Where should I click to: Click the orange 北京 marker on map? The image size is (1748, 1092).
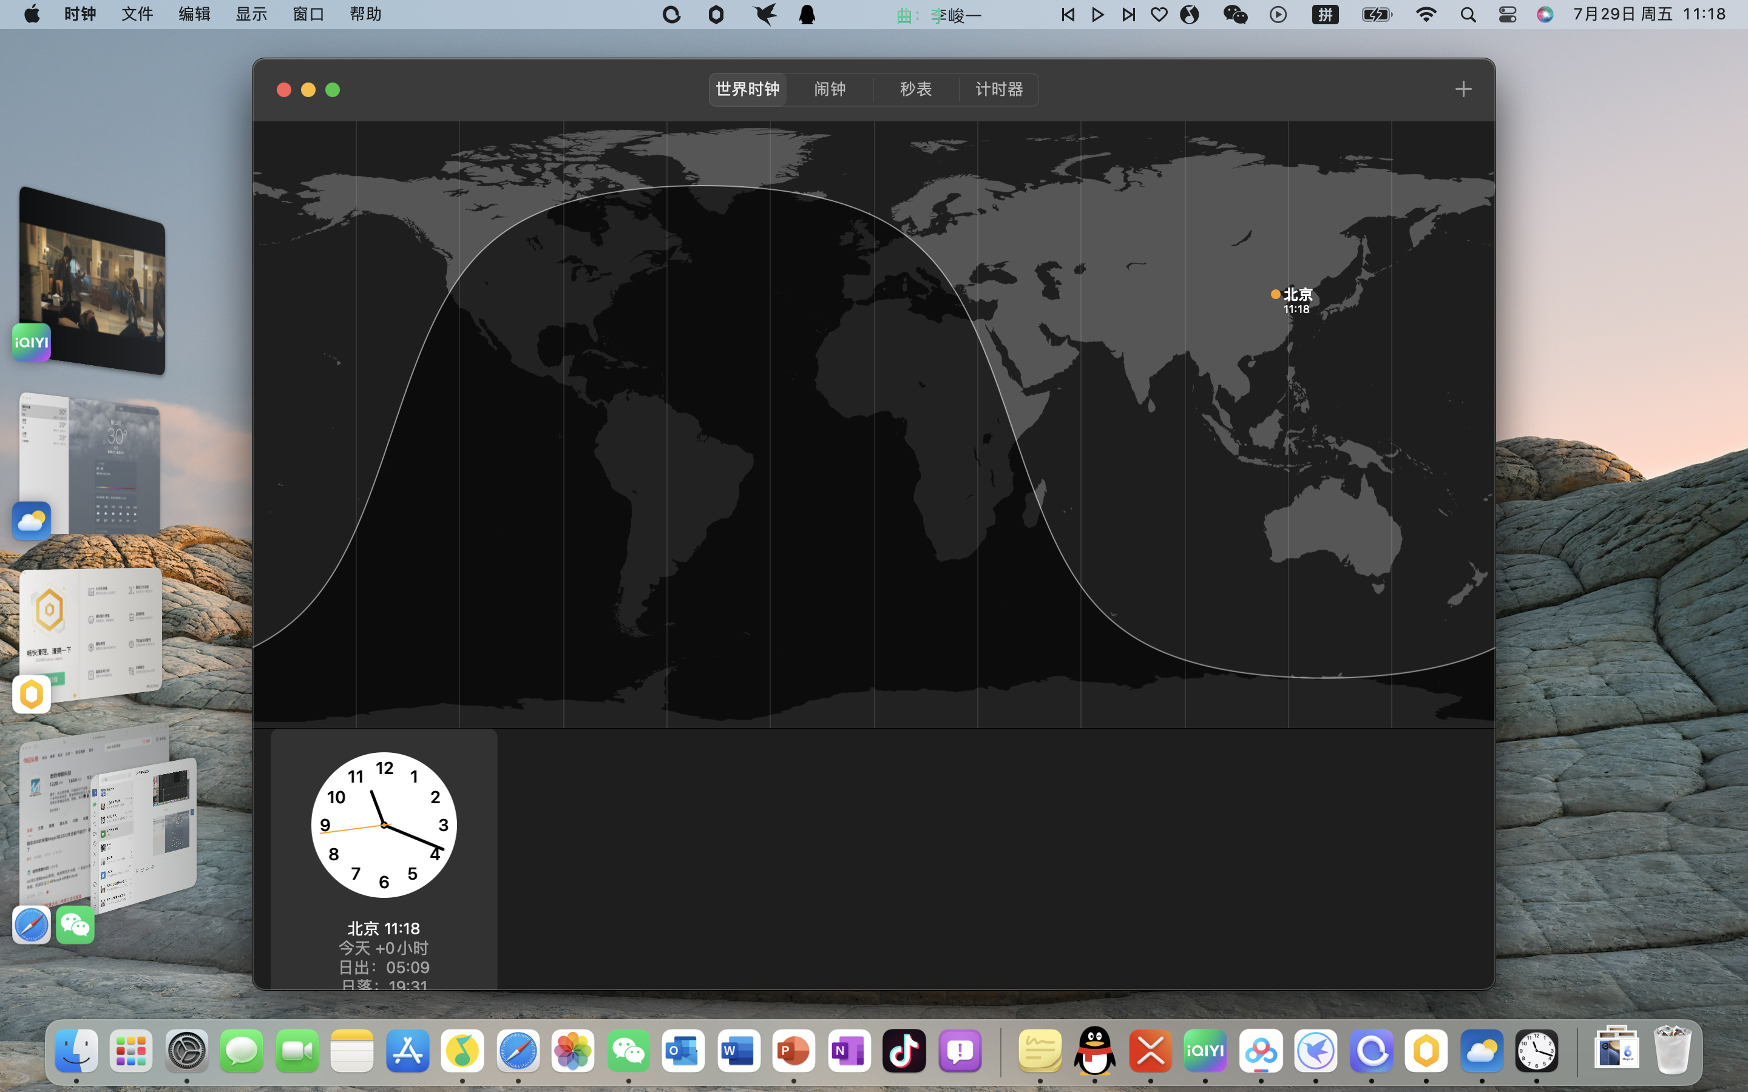pyautogui.click(x=1276, y=294)
